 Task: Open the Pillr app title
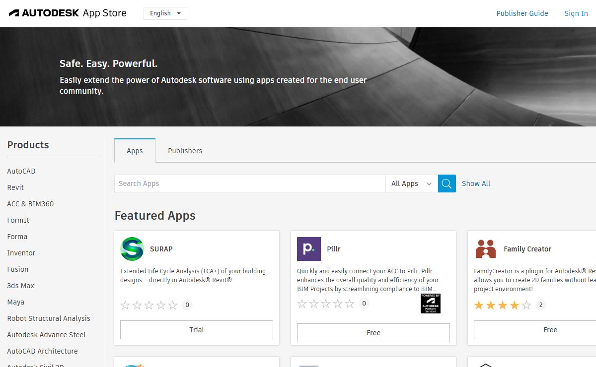click(334, 249)
